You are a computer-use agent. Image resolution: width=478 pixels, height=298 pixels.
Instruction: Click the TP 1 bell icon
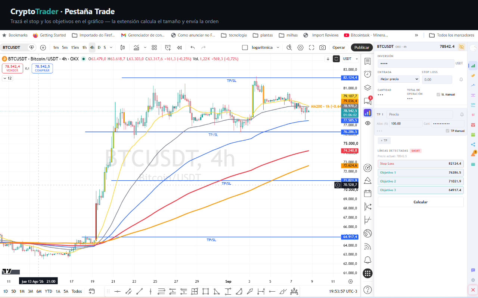click(462, 114)
